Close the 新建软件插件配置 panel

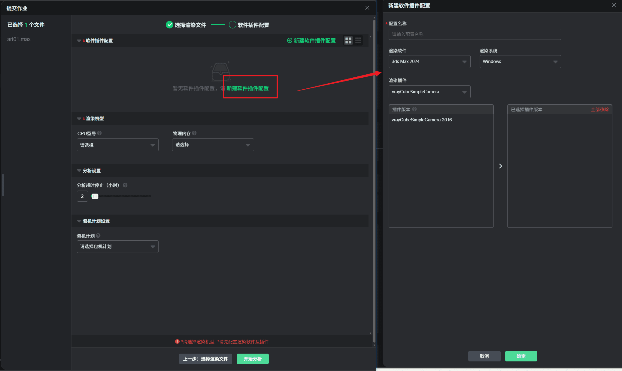pyautogui.click(x=614, y=5)
